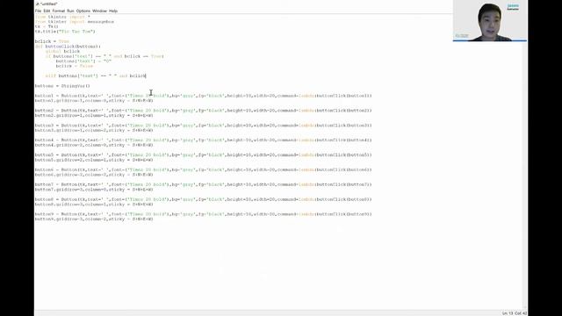Click the "global bclick" line

[62, 51]
